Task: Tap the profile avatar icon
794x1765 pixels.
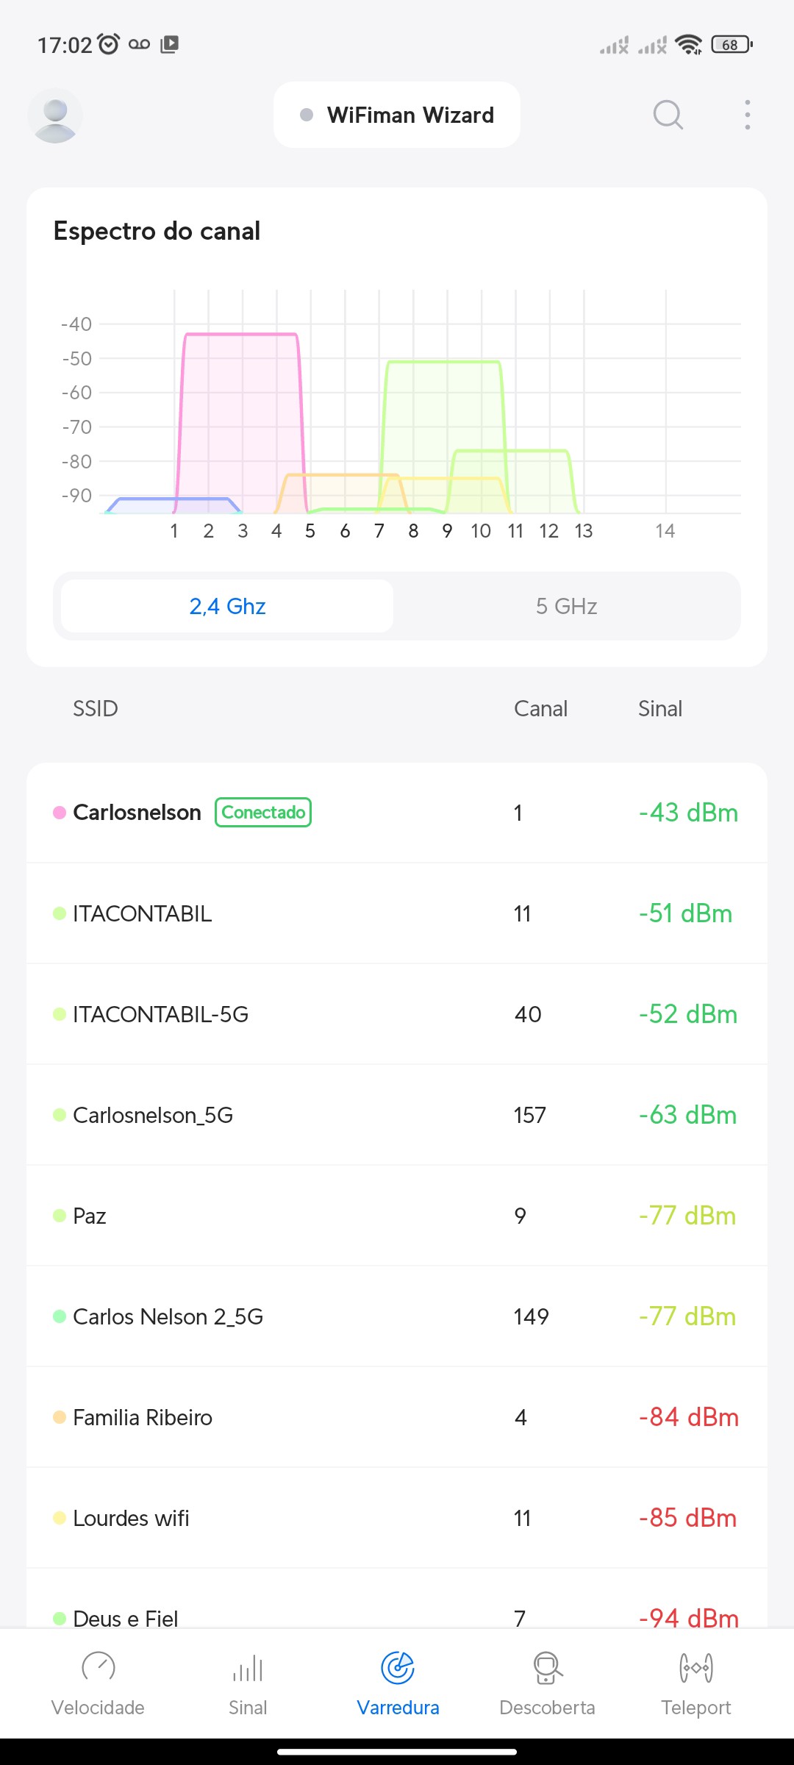Action: [x=55, y=115]
